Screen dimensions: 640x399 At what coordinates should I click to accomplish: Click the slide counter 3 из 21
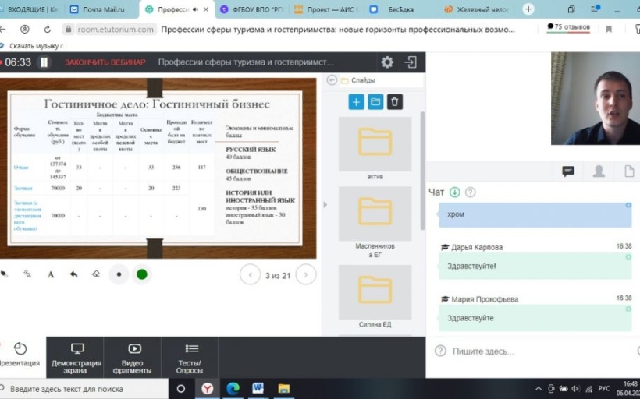coord(278,276)
